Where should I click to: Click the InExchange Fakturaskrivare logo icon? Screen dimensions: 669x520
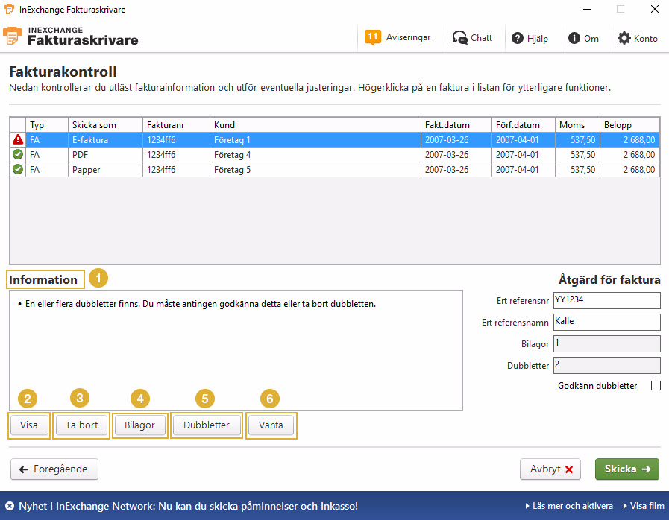12,36
